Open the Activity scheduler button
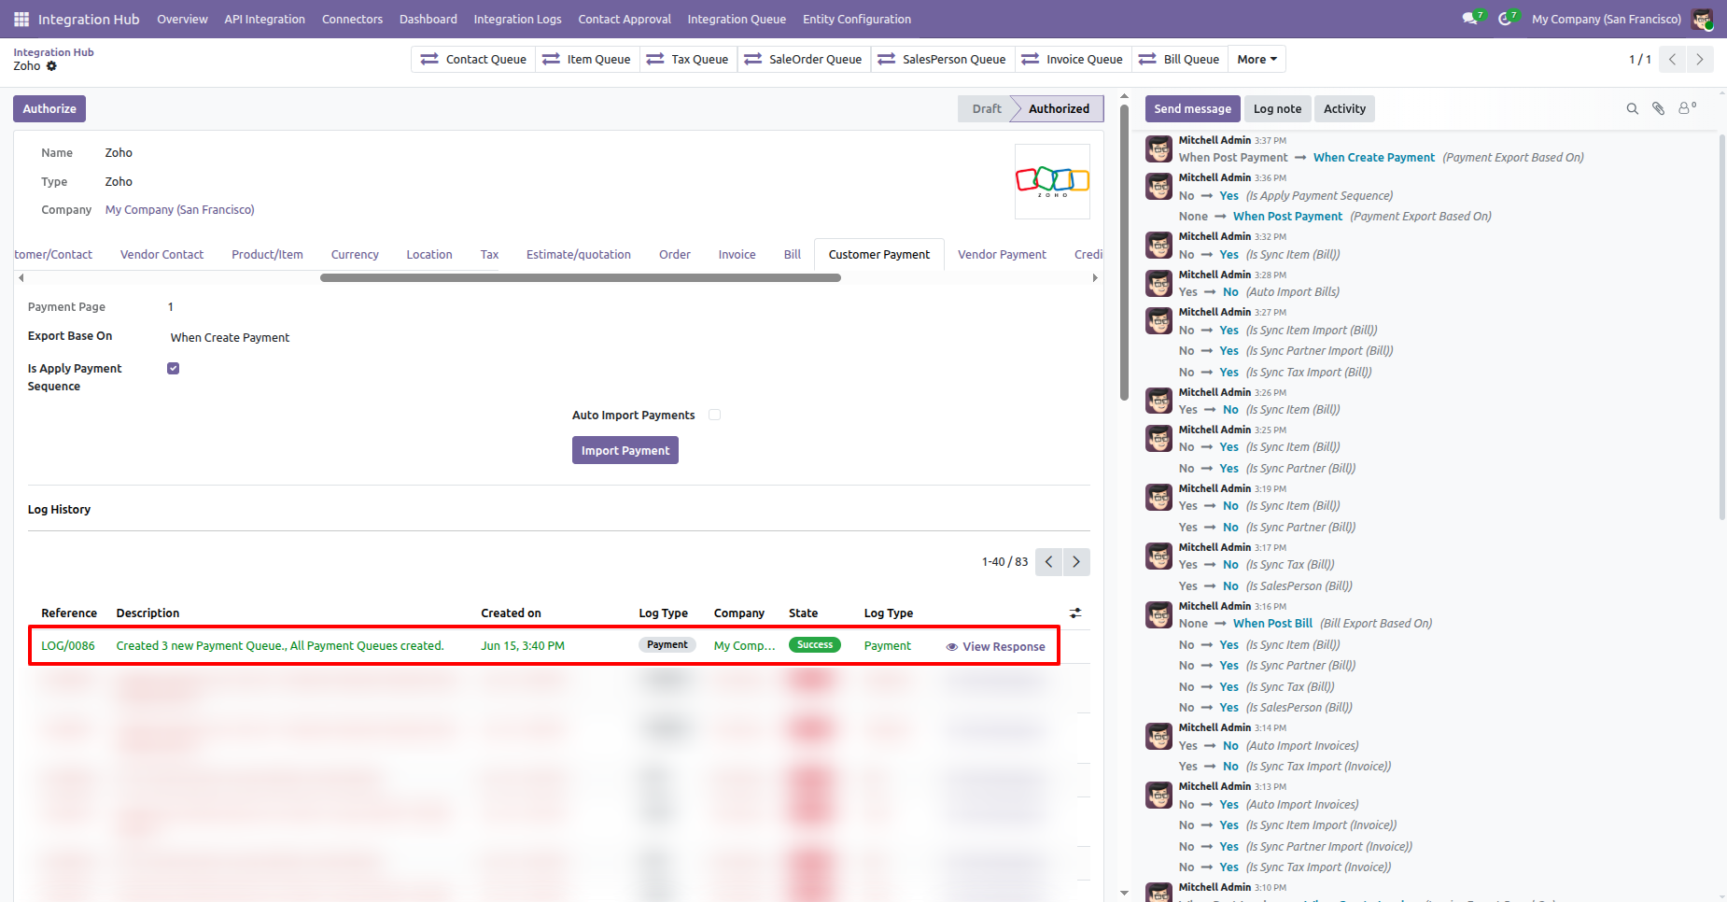Screen dimensions: 1727x902 tap(1344, 109)
